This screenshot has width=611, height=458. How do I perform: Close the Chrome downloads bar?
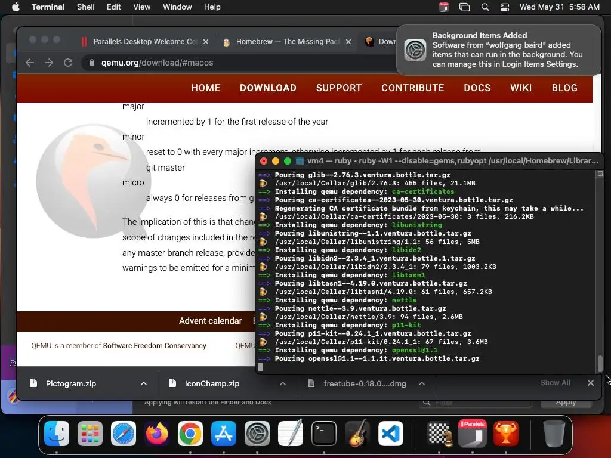tap(591, 383)
